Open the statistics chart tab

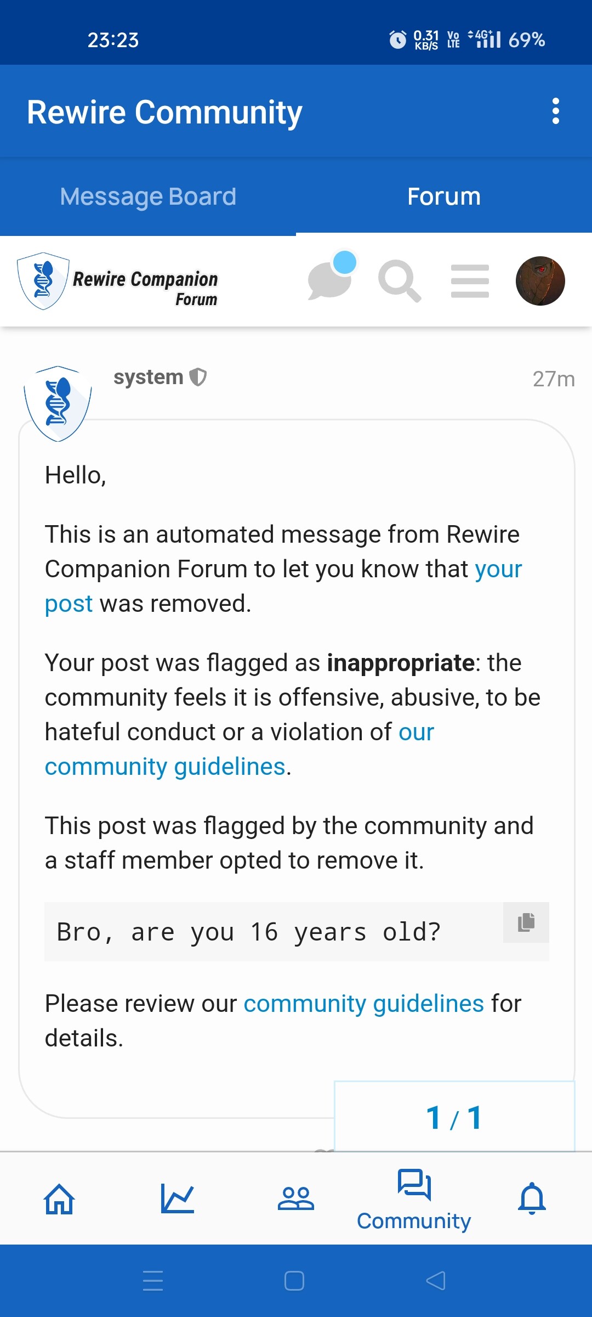click(x=178, y=1198)
